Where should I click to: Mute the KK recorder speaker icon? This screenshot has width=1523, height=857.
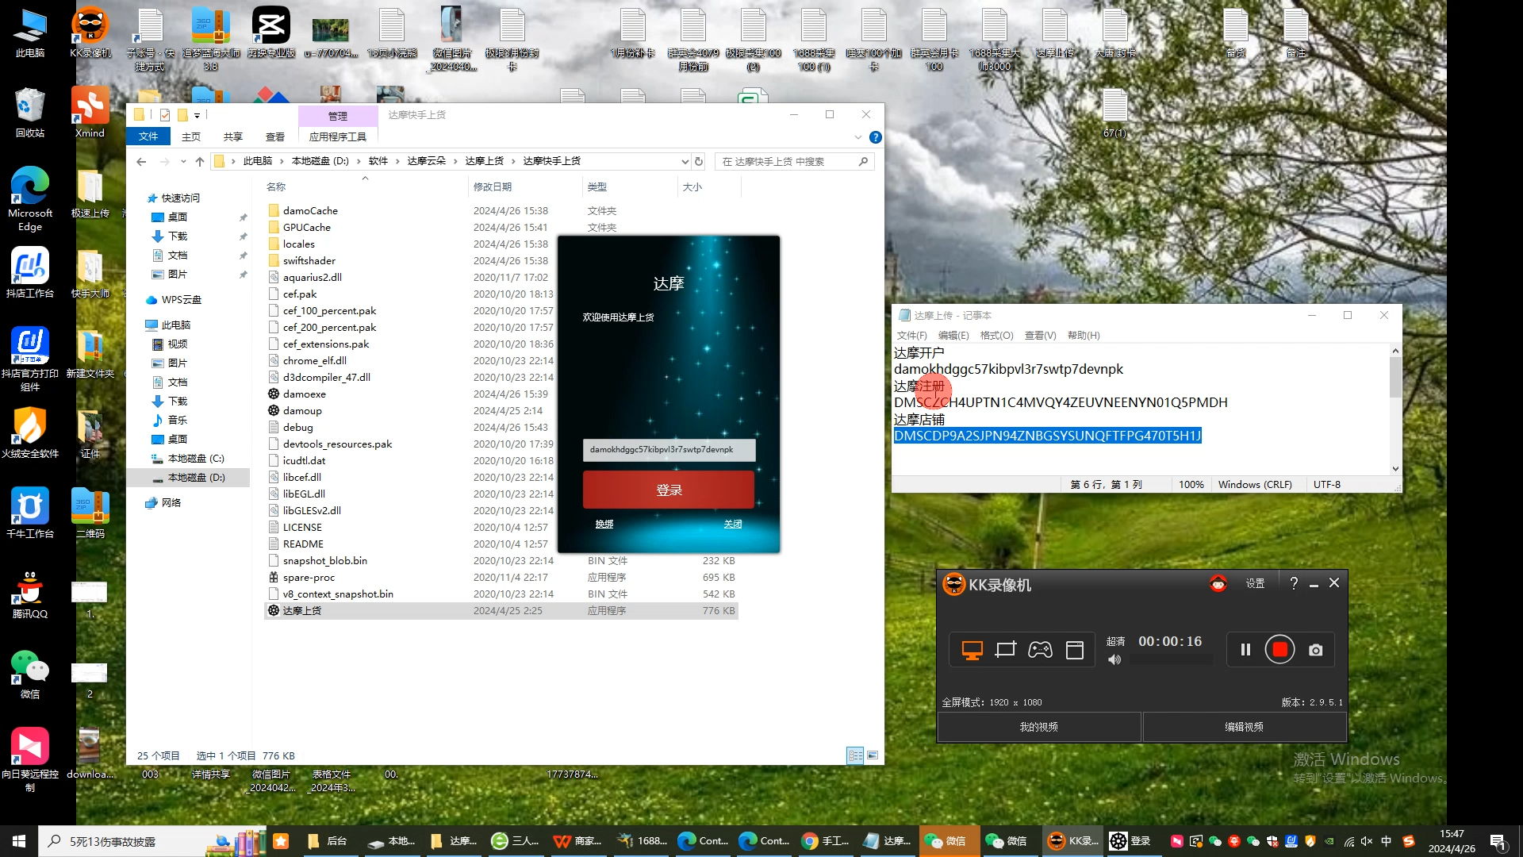click(x=1114, y=659)
